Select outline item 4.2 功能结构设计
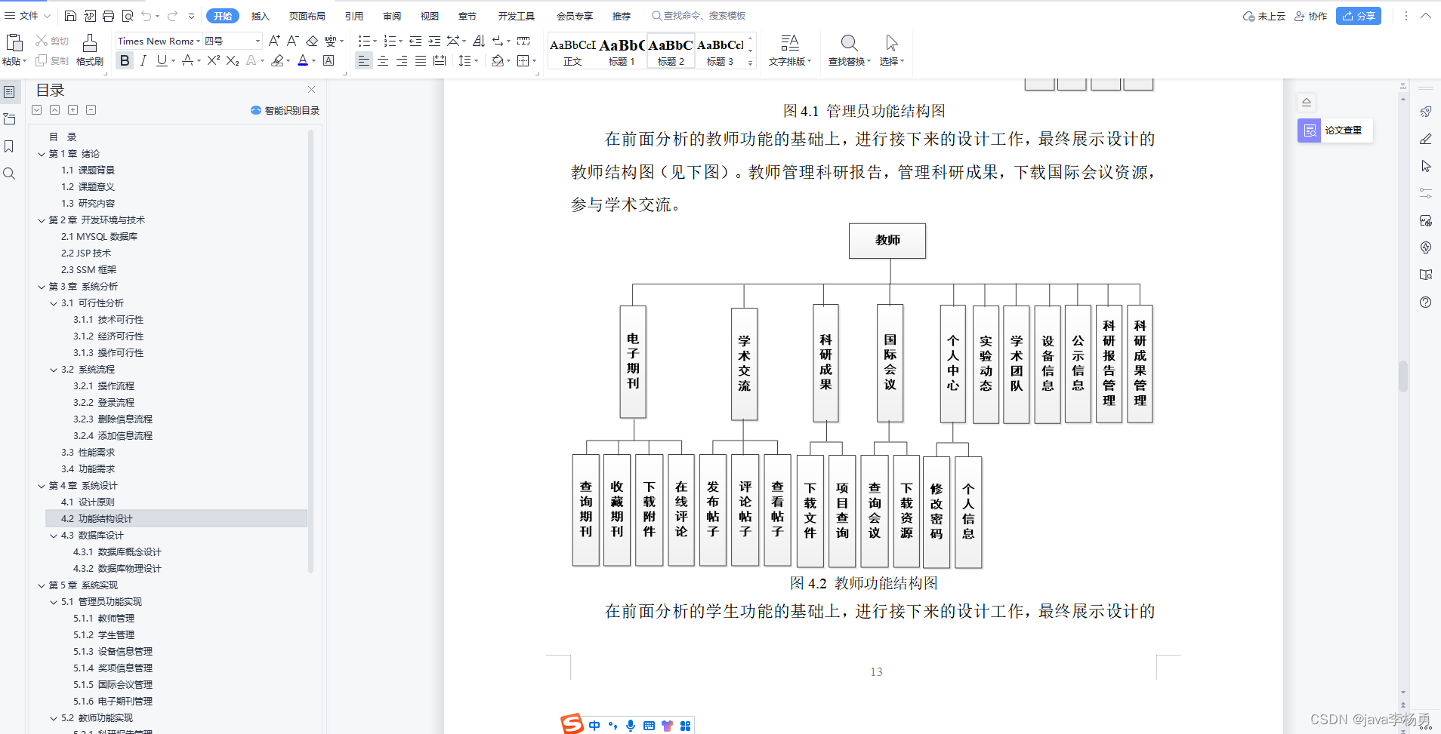The width and height of the screenshot is (1441, 734). pos(177,519)
